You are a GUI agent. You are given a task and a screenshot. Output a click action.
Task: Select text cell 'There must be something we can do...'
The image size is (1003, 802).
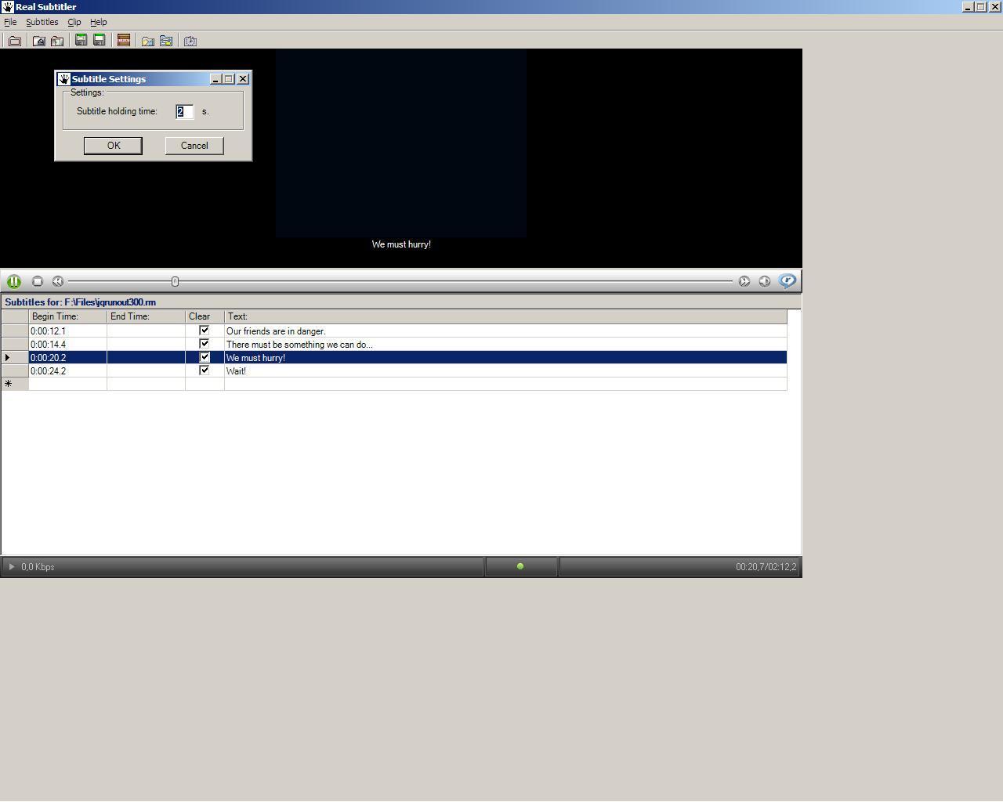pos(505,345)
